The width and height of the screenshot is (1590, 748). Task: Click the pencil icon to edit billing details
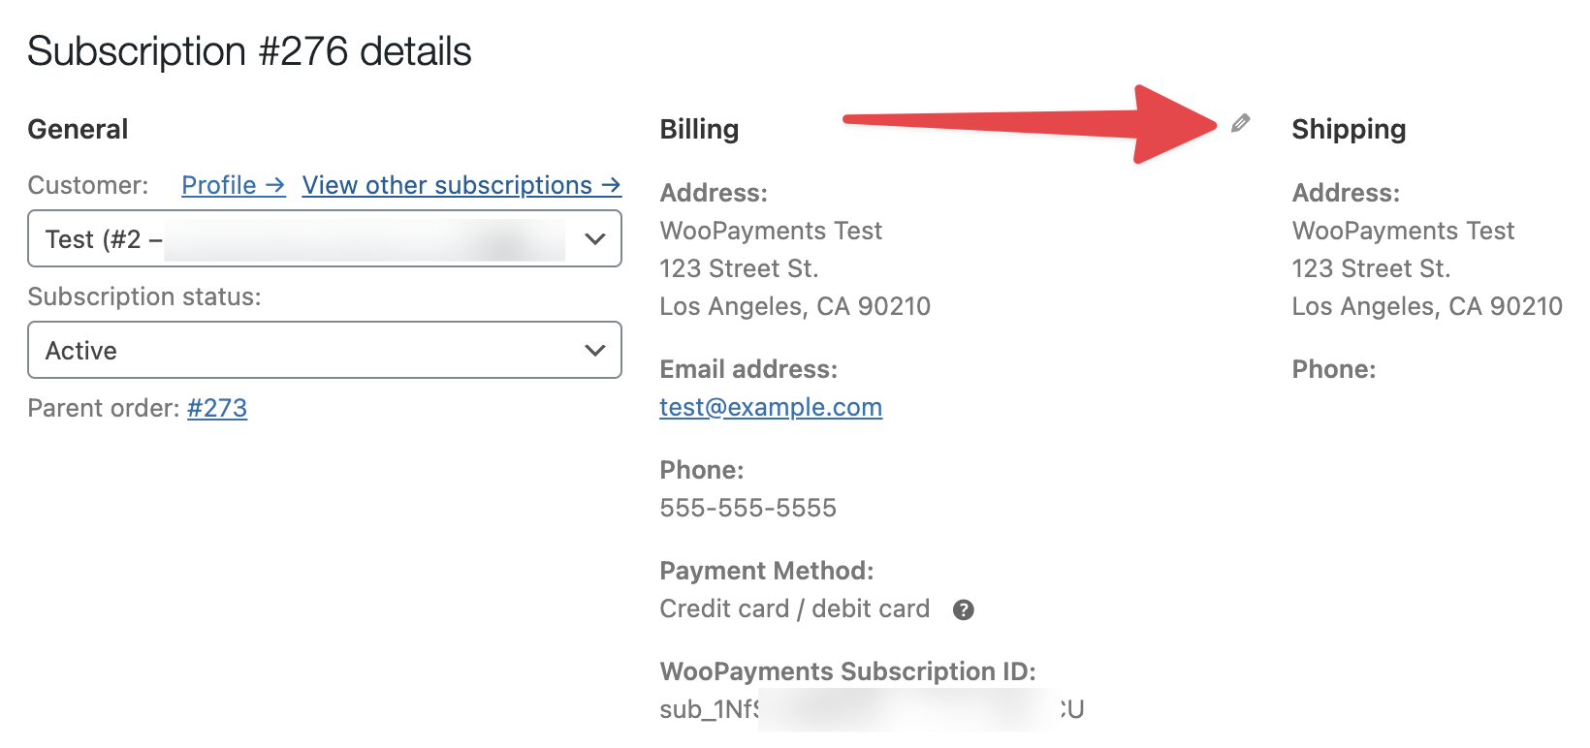point(1240,123)
